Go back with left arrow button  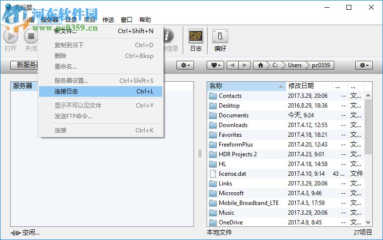tap(232, 65)
